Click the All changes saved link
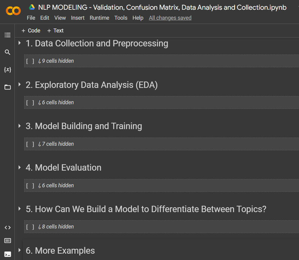Viewport: 299px width, 260px height. (170, 18)
